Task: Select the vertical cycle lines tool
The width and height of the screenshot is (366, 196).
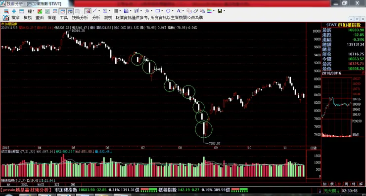Action: tap(116, 11)
